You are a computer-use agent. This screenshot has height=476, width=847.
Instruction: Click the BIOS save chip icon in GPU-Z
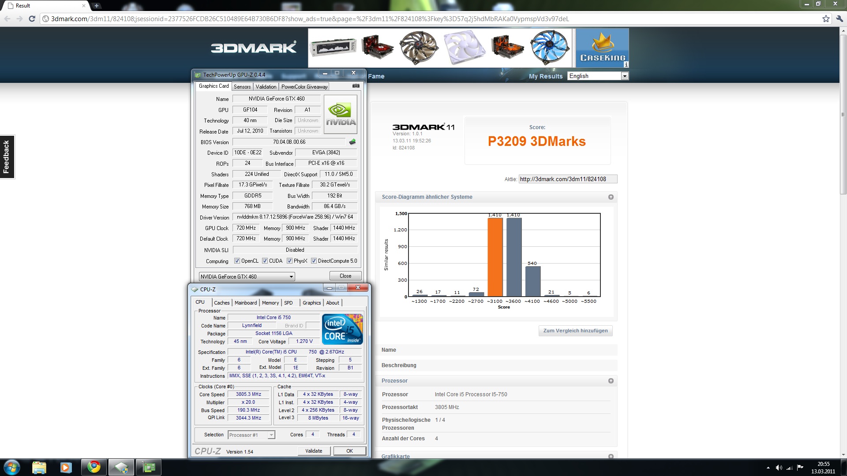coord(352,142)
